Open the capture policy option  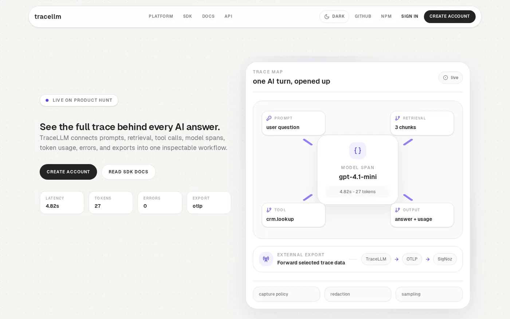point(286,294)
